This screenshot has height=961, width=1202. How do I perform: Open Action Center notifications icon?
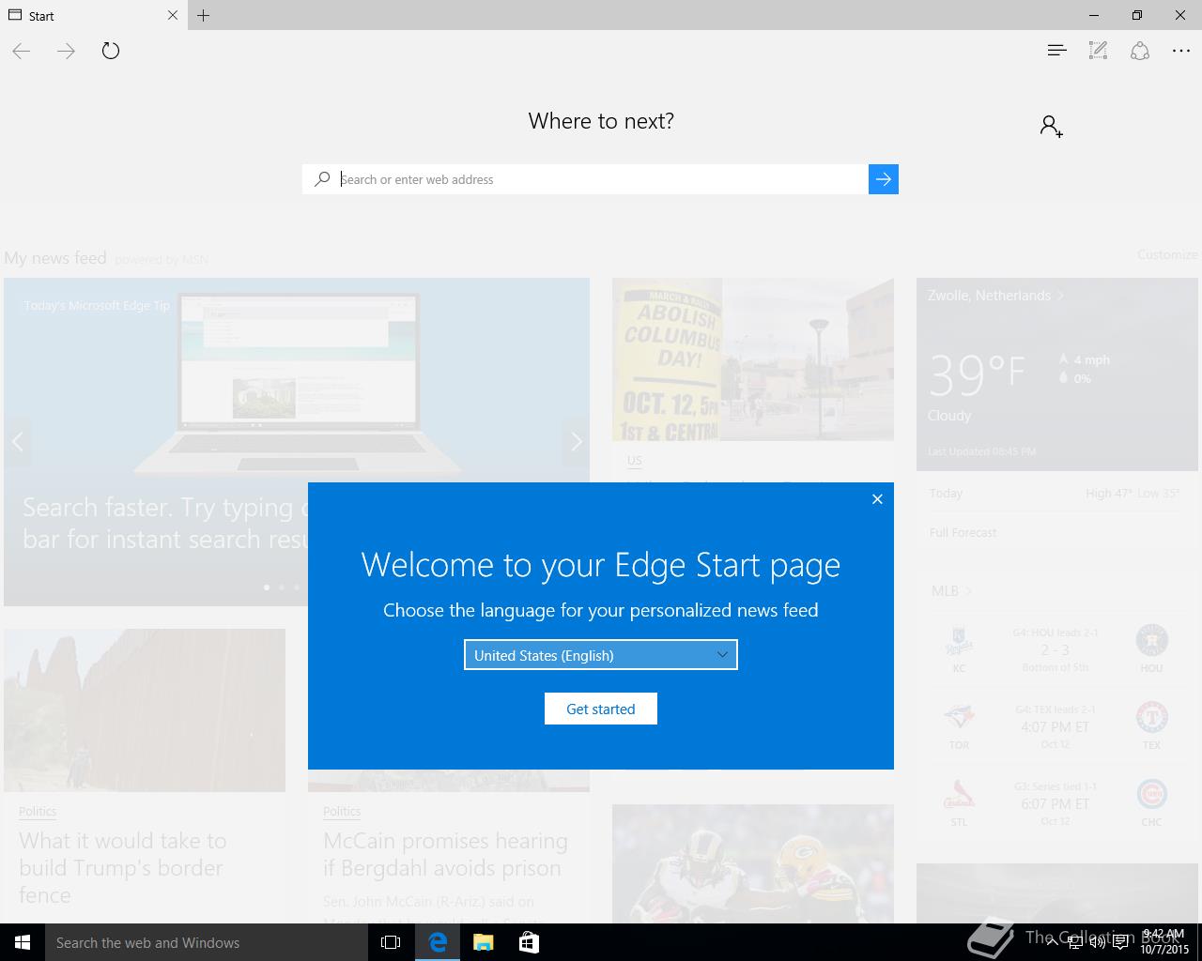(x=1120, y=942)
